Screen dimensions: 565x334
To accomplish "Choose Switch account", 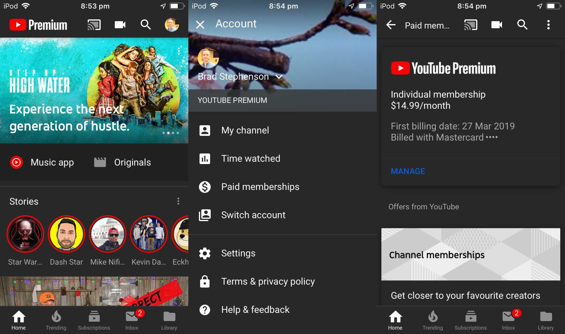I will click(282, 215).
